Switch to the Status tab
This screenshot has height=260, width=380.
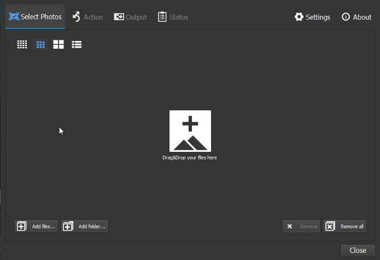pyautogui.click(x=173, y=17)
